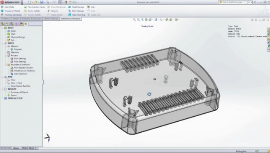This screenshot has height=153, width=270.
Task: Collapse the Process tree node
Action: 5,55
